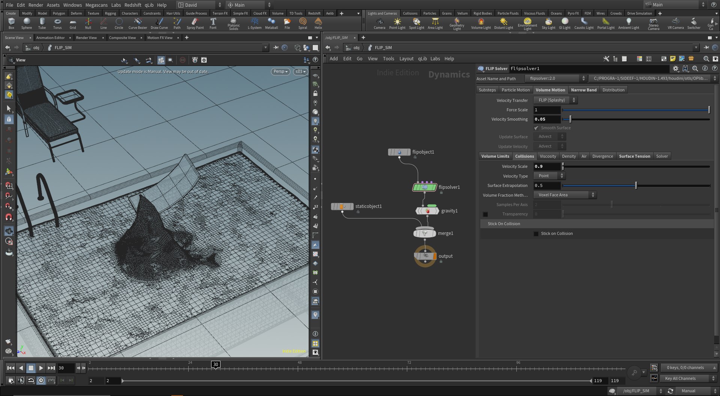Play the timeline forward
Screen dimensions: 720x396
(x=41, y=368)
